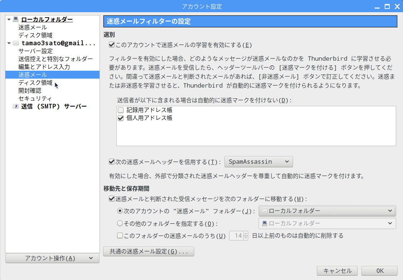The height and width of the screenshot is (280, 403).
Task: Confirm settings with the OK button
Action: (380, 271)
